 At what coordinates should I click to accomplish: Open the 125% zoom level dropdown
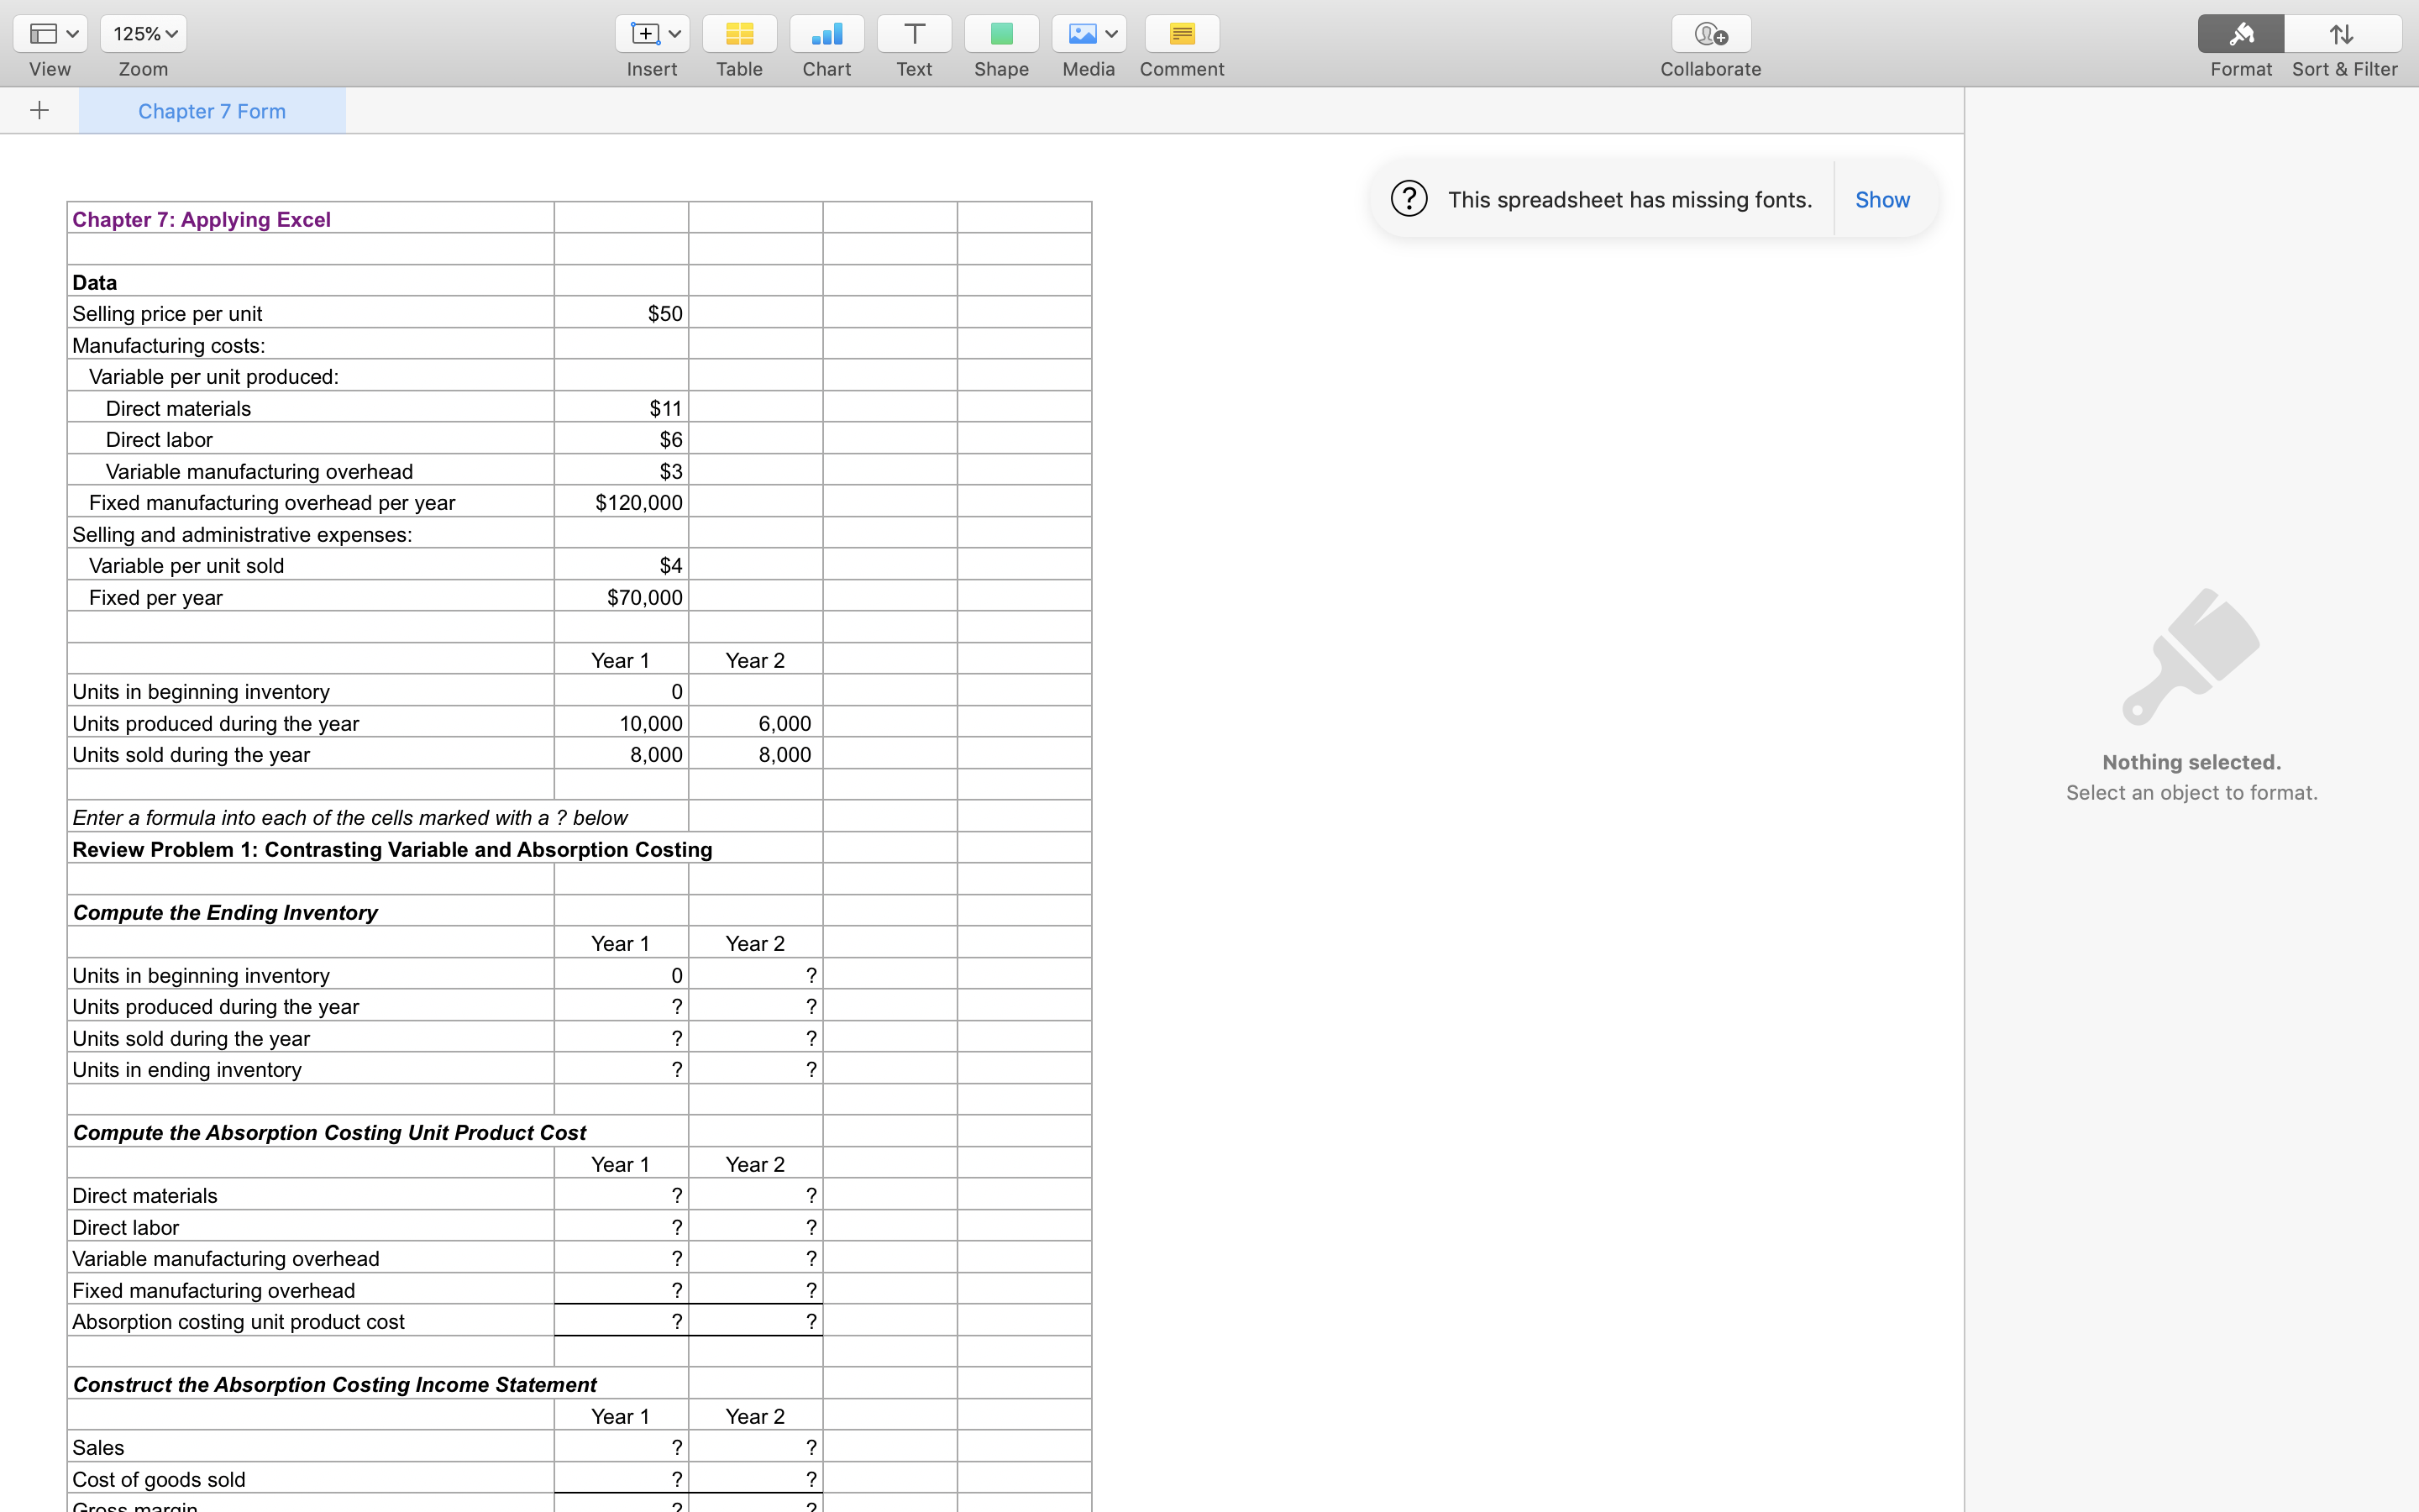(143, 33)
